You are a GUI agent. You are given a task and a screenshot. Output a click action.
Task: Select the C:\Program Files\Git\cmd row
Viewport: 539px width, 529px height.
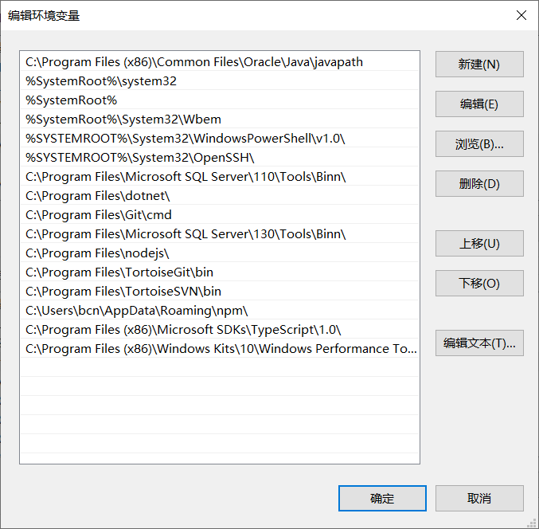pyautogui.click(x=220, y=215)
